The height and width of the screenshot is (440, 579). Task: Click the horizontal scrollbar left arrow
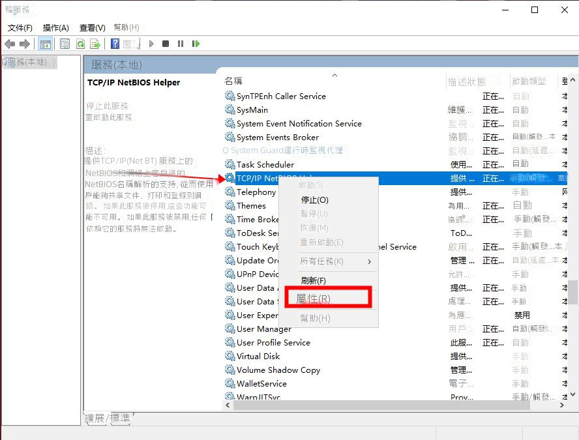pyautogui.click(x=228, y=405)
